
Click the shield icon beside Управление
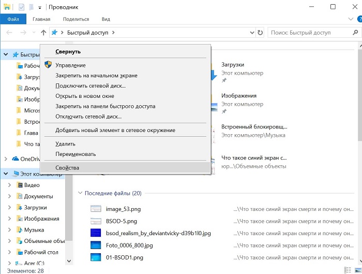tap(48, 65)
